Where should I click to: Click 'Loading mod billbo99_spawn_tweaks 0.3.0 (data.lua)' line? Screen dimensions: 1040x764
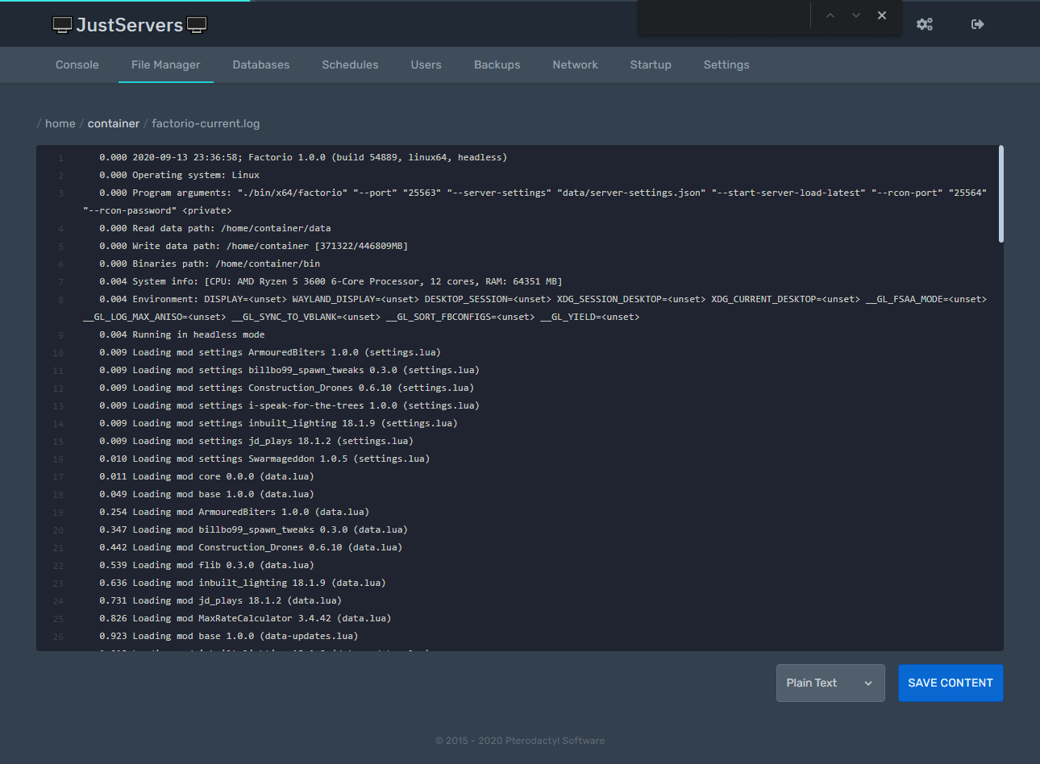[253, 529]
